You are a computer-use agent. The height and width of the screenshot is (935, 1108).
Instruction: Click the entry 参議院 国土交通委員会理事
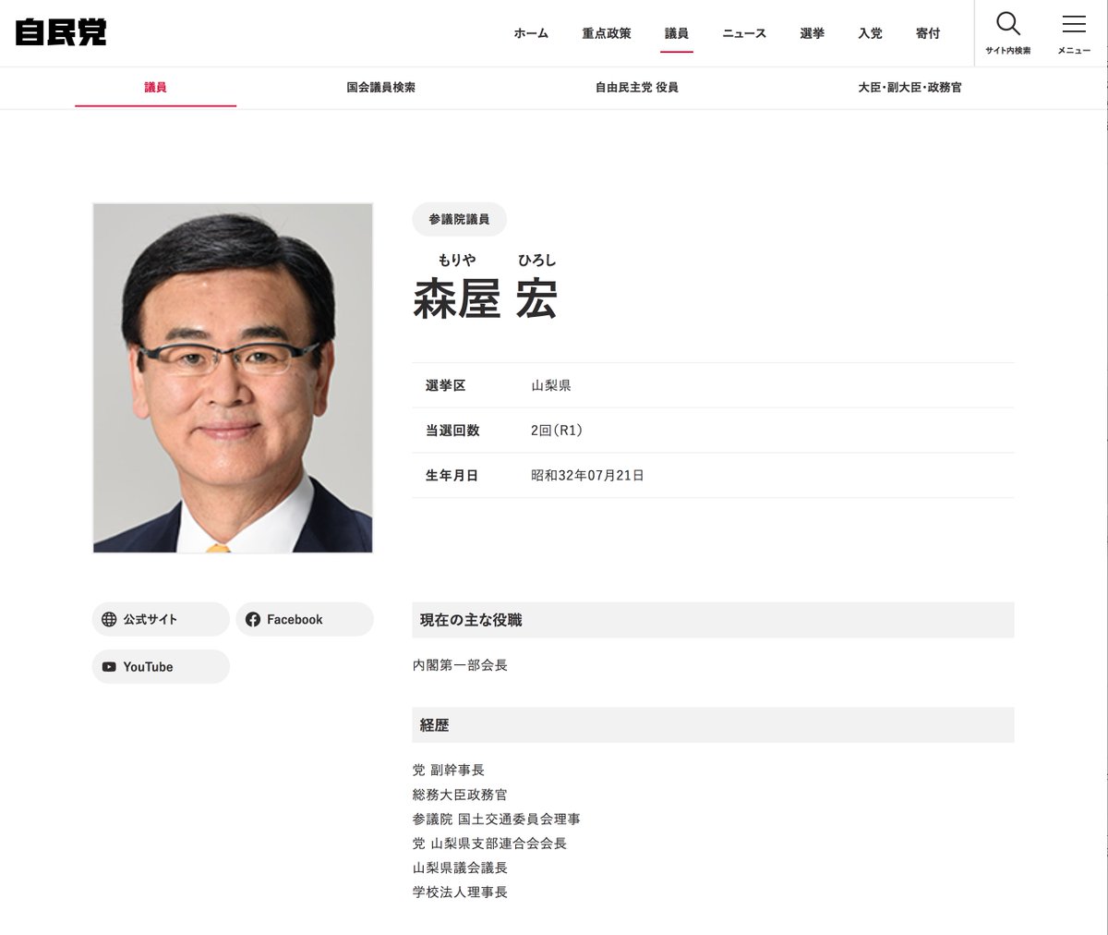(497, 820)
